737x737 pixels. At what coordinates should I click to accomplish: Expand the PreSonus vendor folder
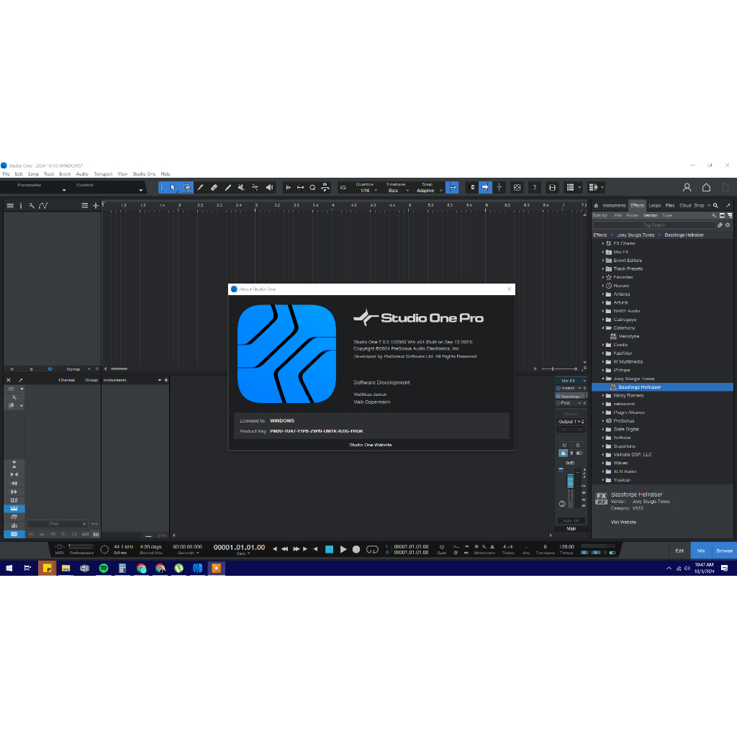tap(603, 421)
